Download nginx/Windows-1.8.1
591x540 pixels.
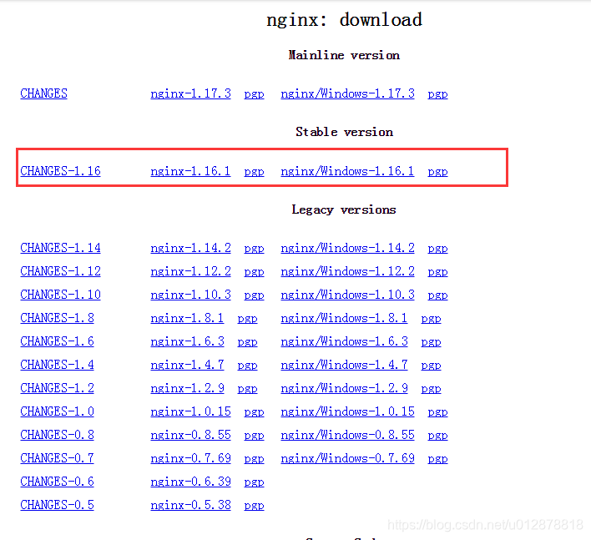coord(344,318)
